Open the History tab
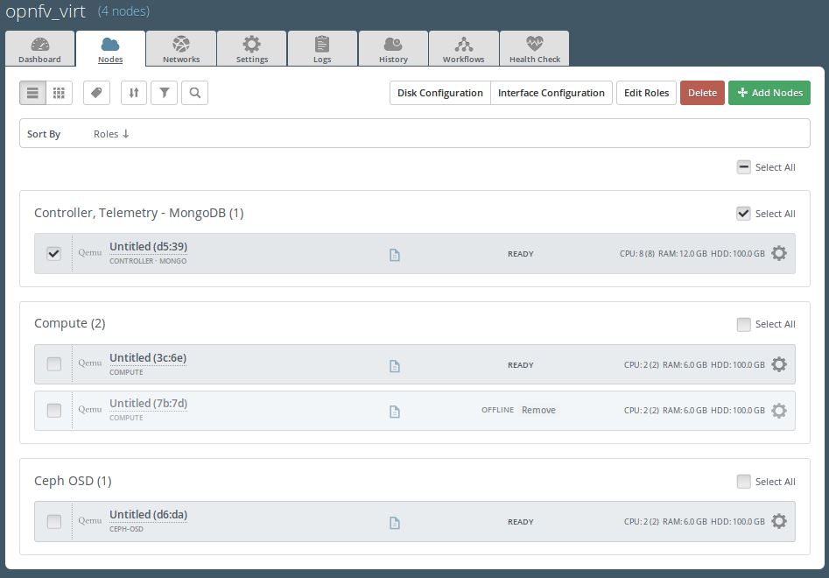 (393, 49)
